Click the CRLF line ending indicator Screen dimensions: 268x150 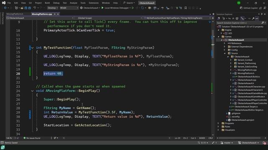210,138
